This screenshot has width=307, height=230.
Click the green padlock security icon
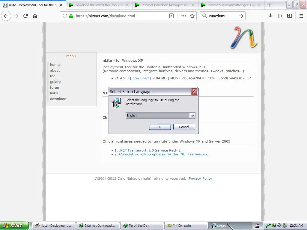[x=71, y=16]
